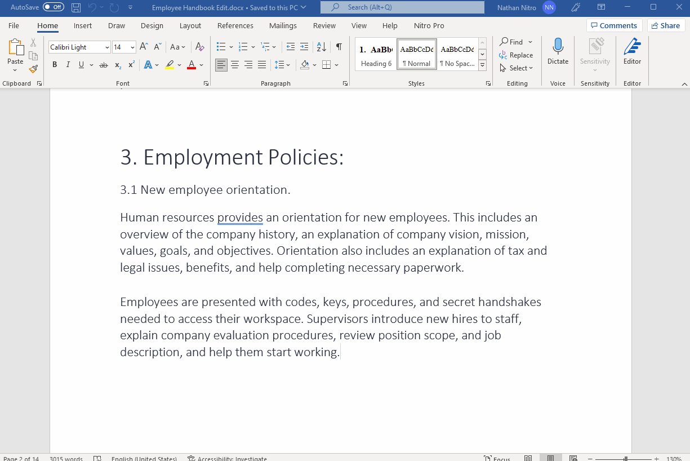The image size is (690, 461).
Task: Apply bulleted list formatting
Action: tap(221, 47)
